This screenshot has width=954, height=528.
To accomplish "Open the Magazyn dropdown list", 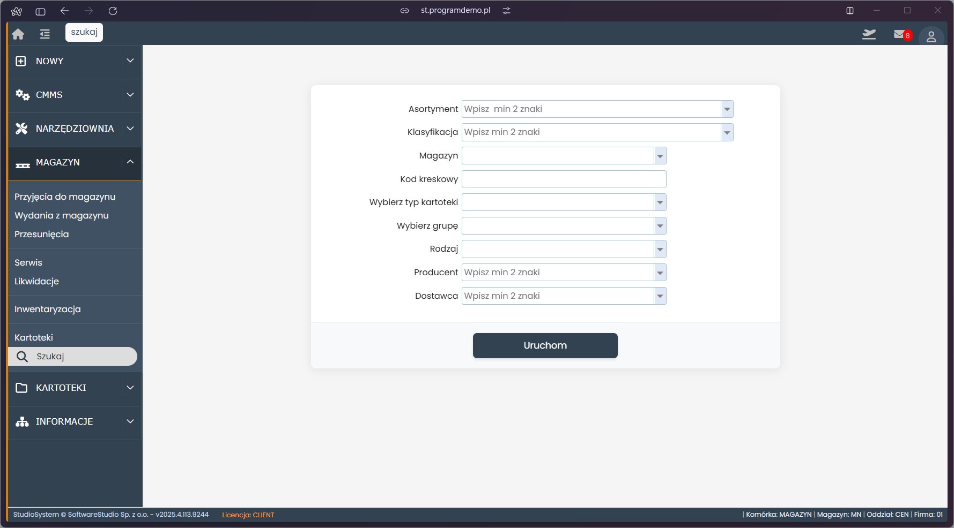I will click(660, 156).
